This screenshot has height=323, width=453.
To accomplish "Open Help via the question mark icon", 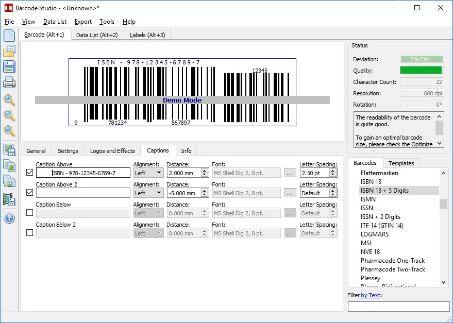I will click(9, 218).
